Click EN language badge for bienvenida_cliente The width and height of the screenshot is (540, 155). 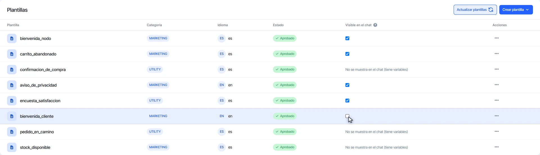click(x=222, y=116)
